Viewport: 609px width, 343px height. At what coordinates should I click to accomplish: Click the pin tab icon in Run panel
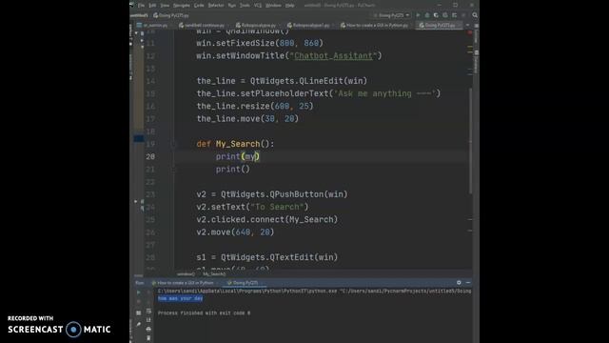(x=139, y=324)
